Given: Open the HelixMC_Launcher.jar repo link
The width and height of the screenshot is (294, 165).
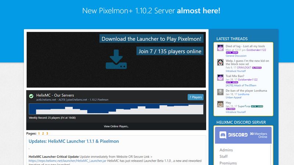Looking at the screenshot, I should click(x=68, y=161).
